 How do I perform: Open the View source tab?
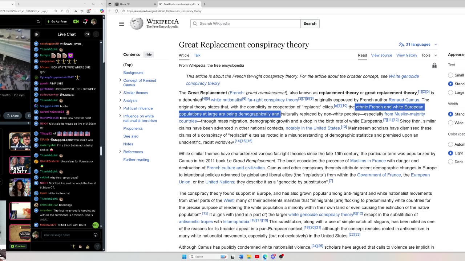coord(381,55)
